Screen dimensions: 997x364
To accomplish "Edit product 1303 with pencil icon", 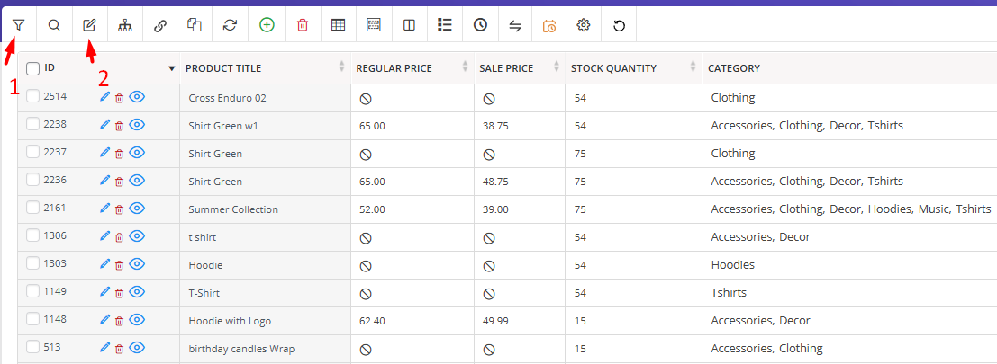I will tap(105, 264).
